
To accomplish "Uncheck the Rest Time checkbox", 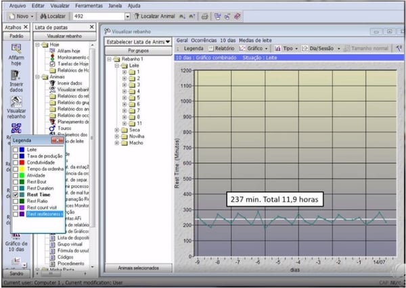I will pos(16,195).
